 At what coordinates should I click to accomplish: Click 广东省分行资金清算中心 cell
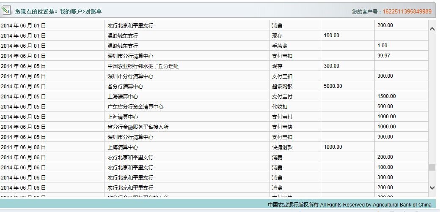pos(135,106)
